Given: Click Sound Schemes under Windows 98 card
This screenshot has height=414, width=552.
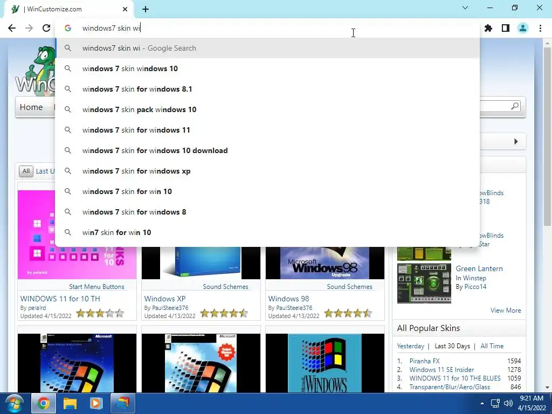Looking at the screenshot, I should click(x=349, y=287).
